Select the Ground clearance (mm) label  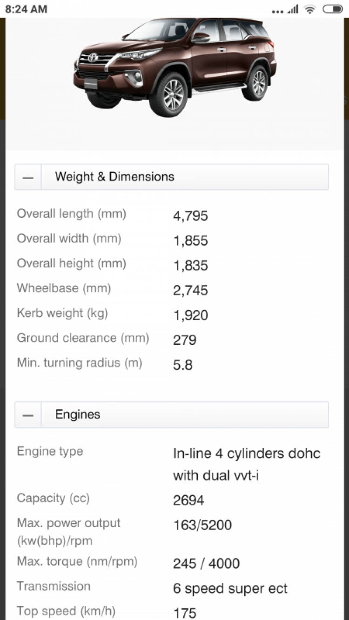pos(83,338)
